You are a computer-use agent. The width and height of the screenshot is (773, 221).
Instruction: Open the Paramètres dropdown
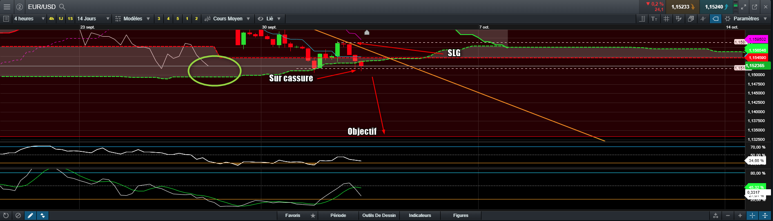[746, 19]
